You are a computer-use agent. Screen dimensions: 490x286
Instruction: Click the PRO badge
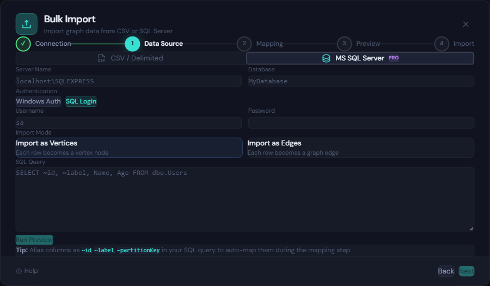click(x=394, y=58)
